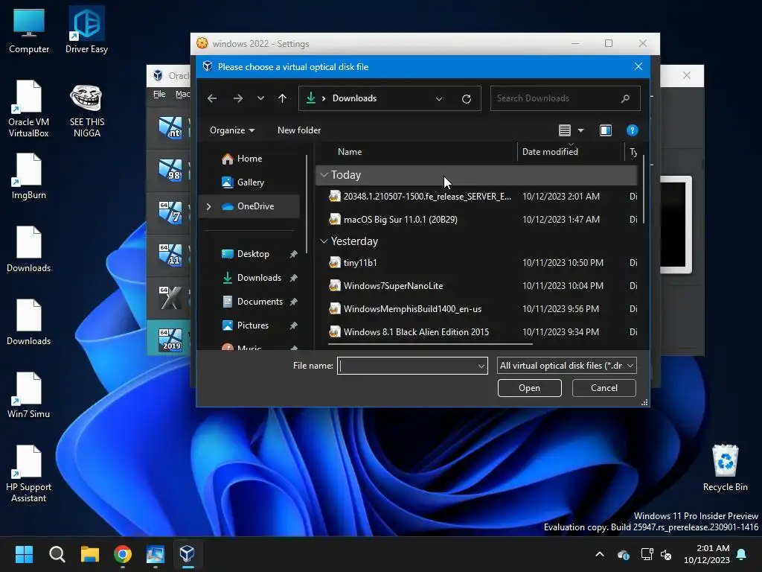Select OneDrive in navigation pane
Image resolution: width=762 pixels, height=572 pixels.
pyautogui.click(x=249, y=206)
